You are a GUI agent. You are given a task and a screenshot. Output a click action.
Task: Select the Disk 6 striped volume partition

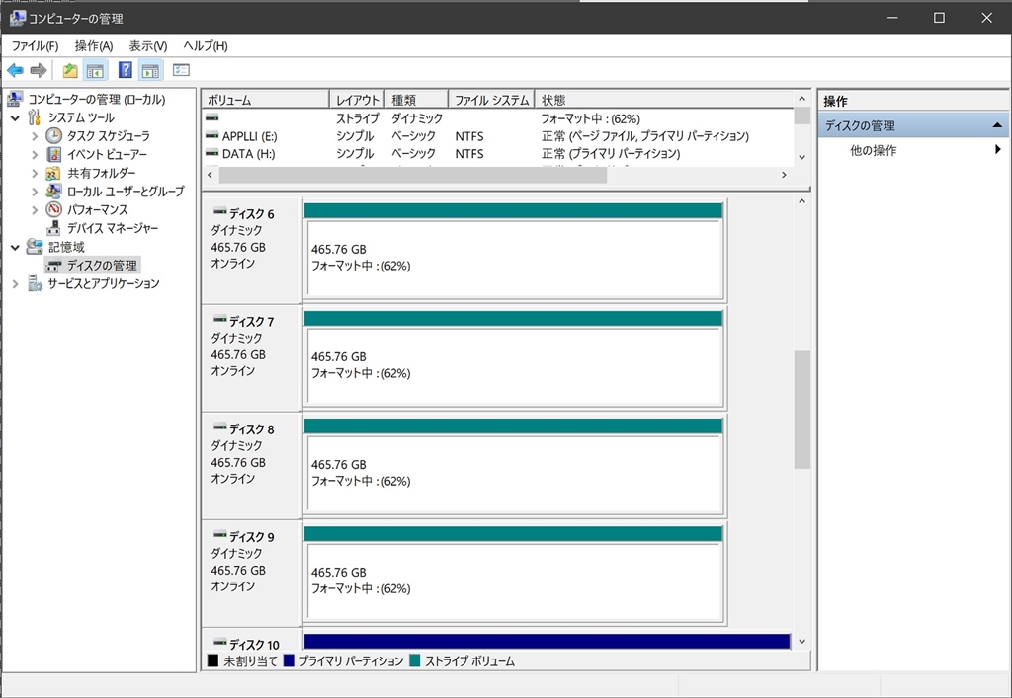(x=514, y=250)
